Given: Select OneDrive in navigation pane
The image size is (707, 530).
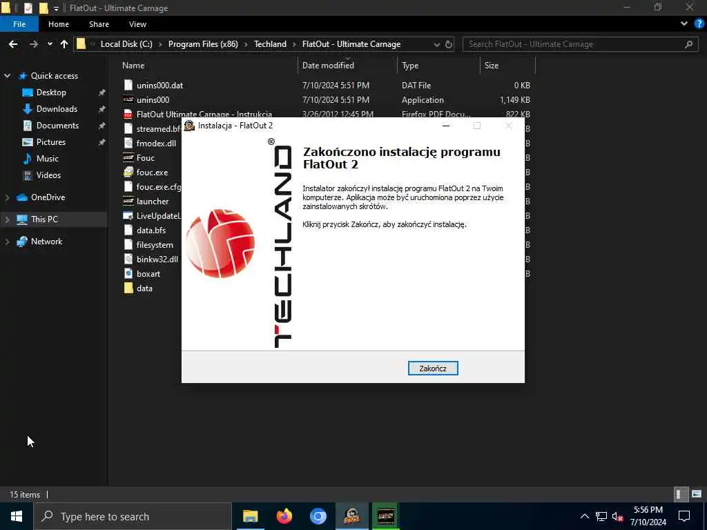Looking at the screenshot, I should 48,197.
